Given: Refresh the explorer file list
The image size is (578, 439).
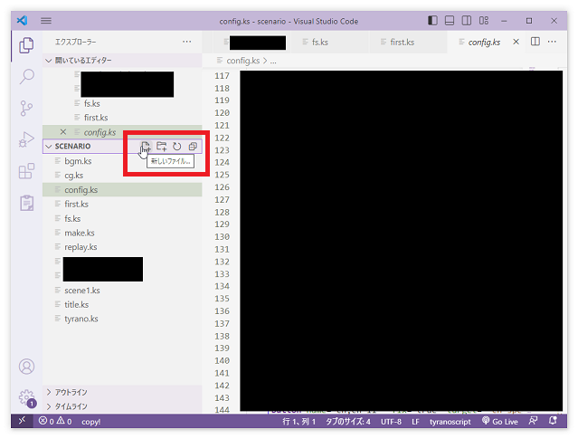Looking at the screenshot, I should (x=177, y=147).
